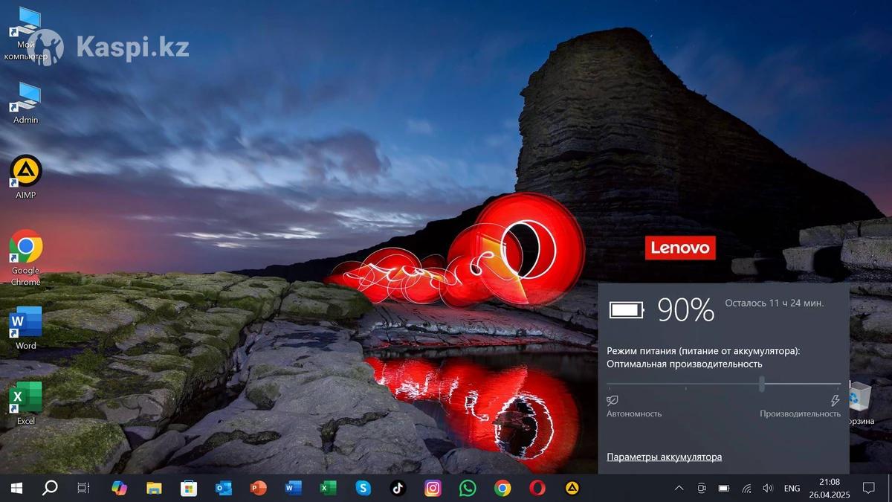The image size is (892, 502).
Task: Toggle the battery flyout via tray battery icon
Action: pos(723,489)
